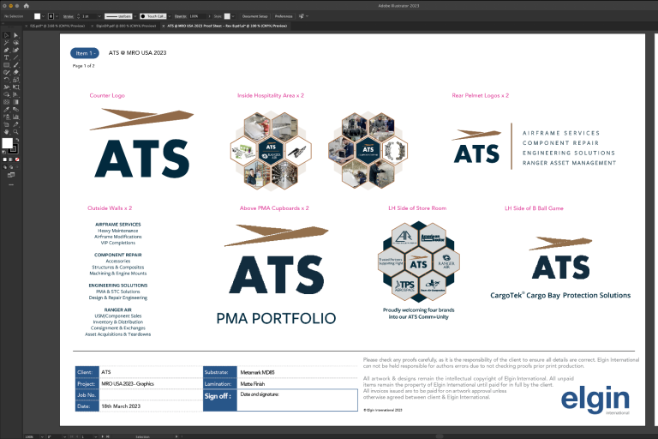
Task: Select the Line Segment tool
Action: pos(15,57)
